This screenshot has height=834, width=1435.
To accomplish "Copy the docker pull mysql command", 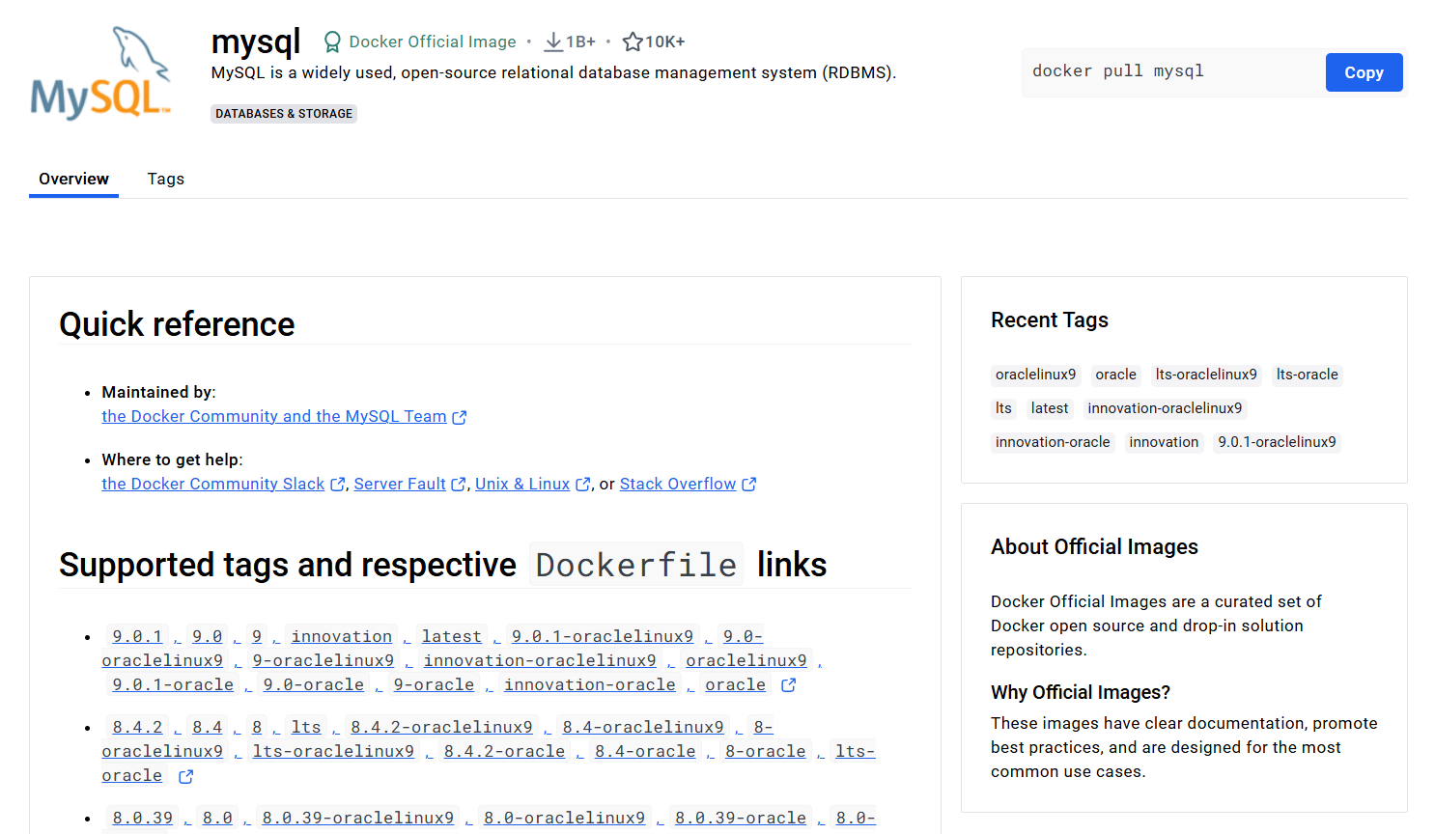I will 1364,72.
